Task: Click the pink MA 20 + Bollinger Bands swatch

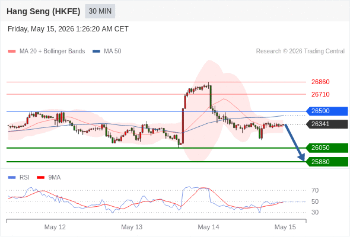Action: (12, 52)
